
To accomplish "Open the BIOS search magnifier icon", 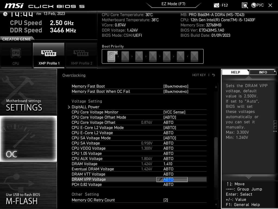I will 245,5.
